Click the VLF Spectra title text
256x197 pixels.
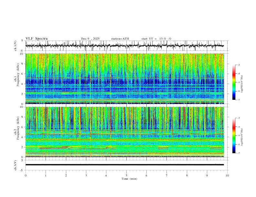pos(37,39)
